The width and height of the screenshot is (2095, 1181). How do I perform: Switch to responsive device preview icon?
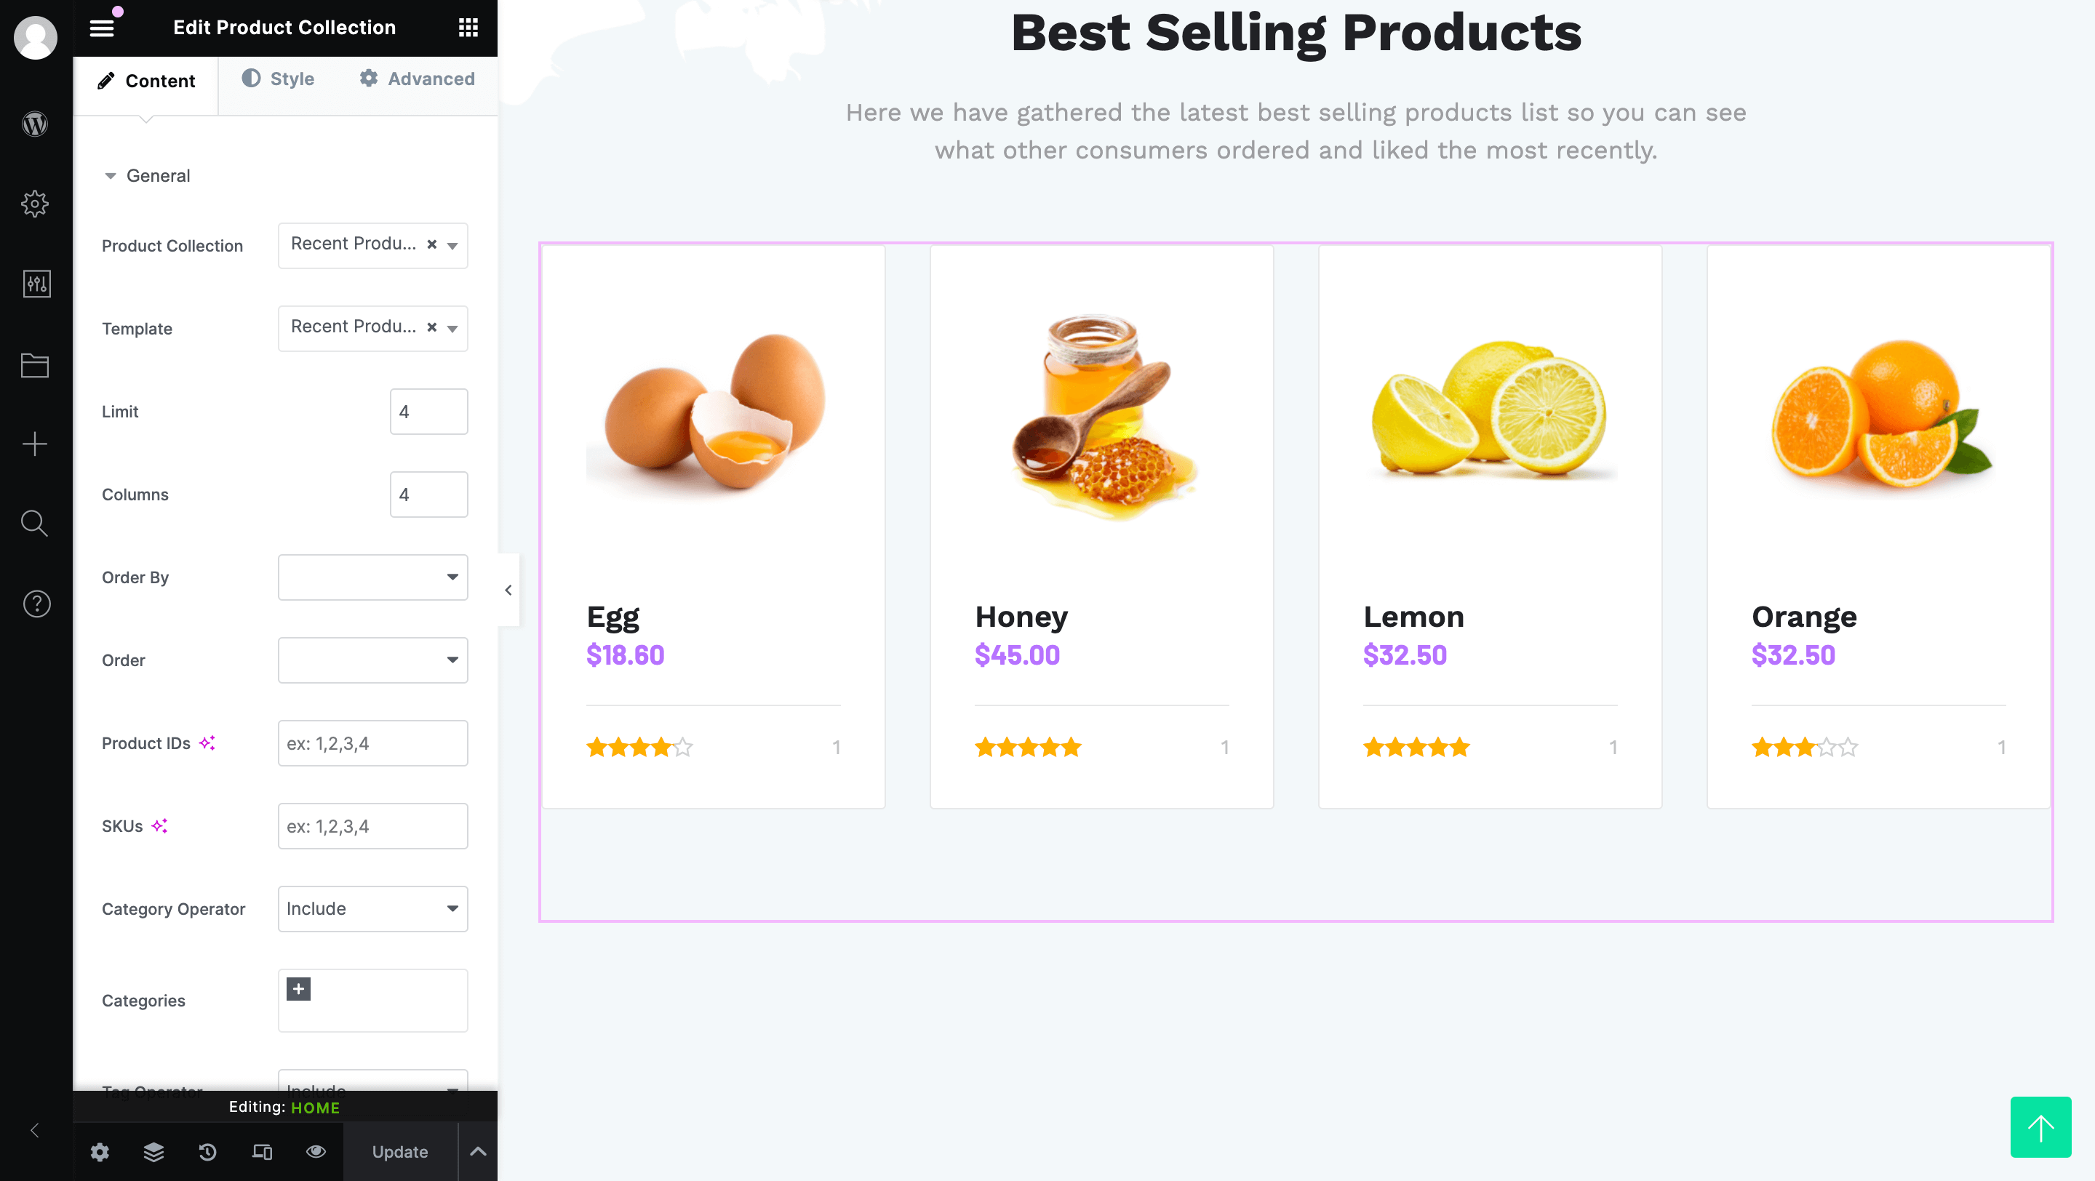tap(261, 1152)
